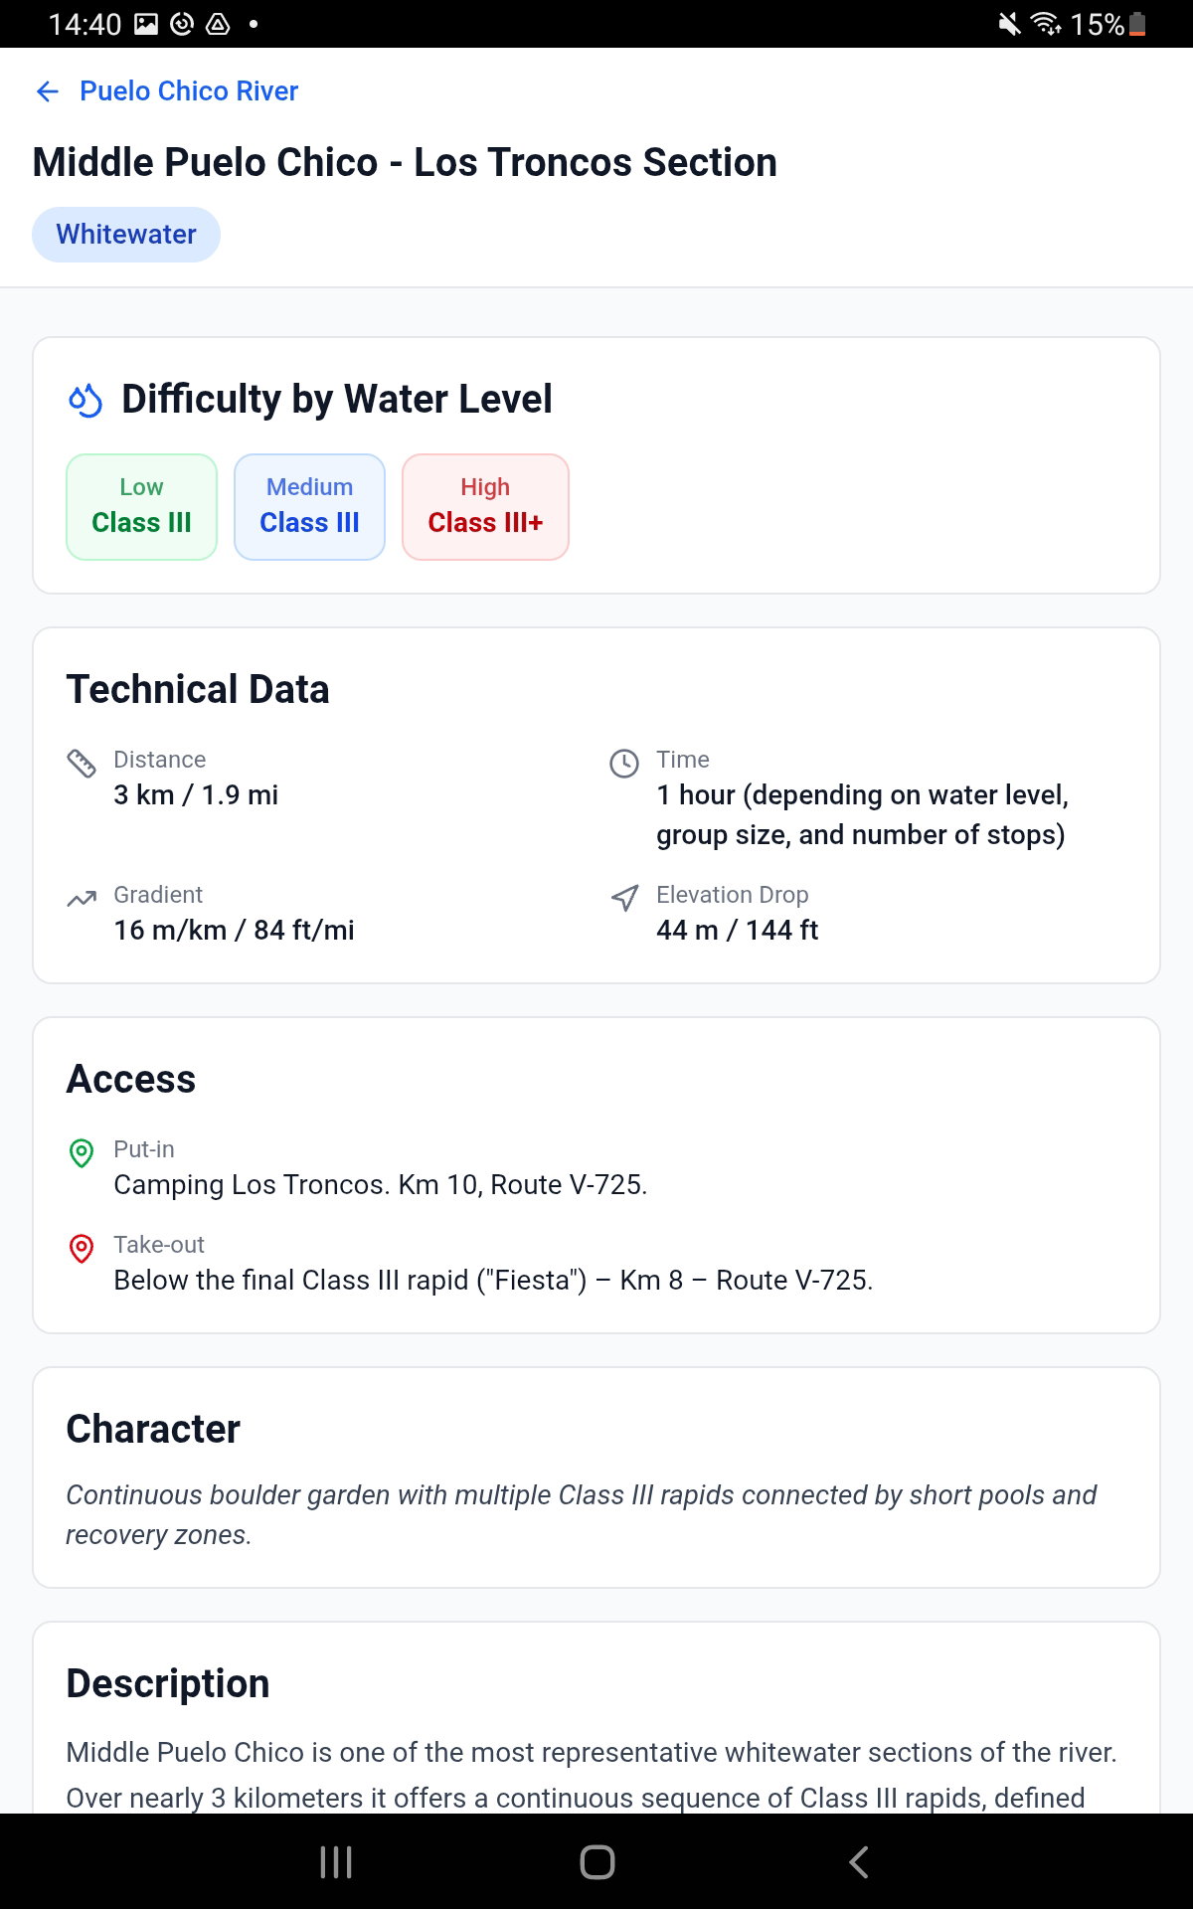Tap the Android system back button

(858, 1862)
